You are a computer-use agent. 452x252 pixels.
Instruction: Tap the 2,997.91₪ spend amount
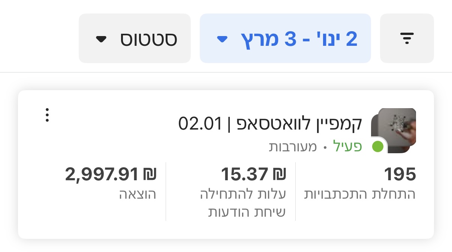click(111, 174)
